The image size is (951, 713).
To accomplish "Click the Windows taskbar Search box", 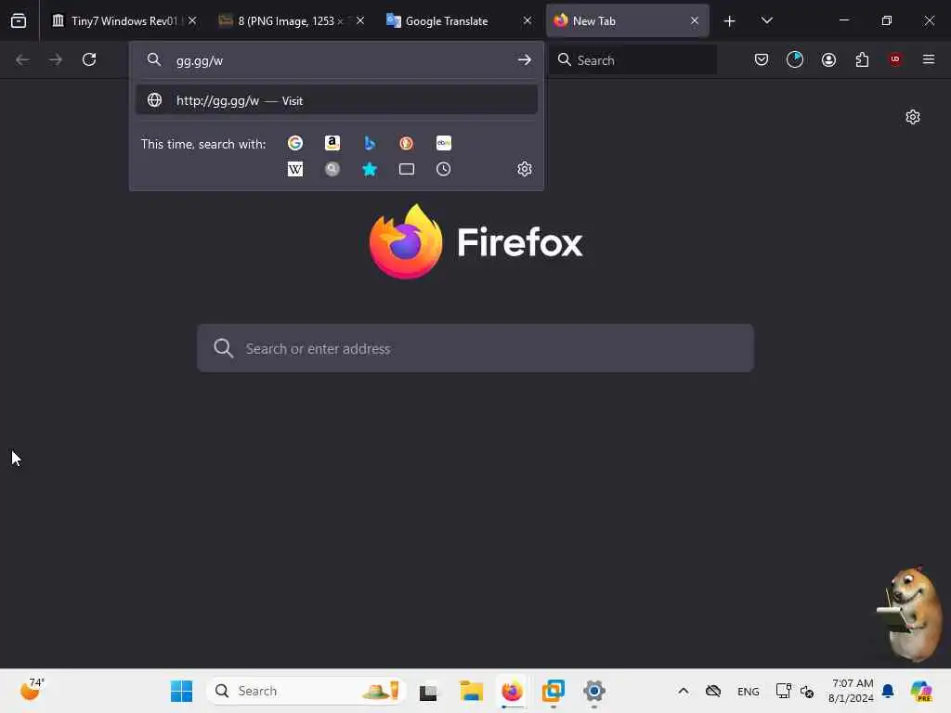I will (306, 691).
